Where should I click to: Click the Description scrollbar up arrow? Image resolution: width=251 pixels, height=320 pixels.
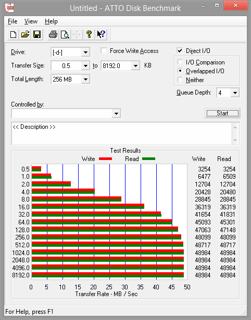pos(235,127)
